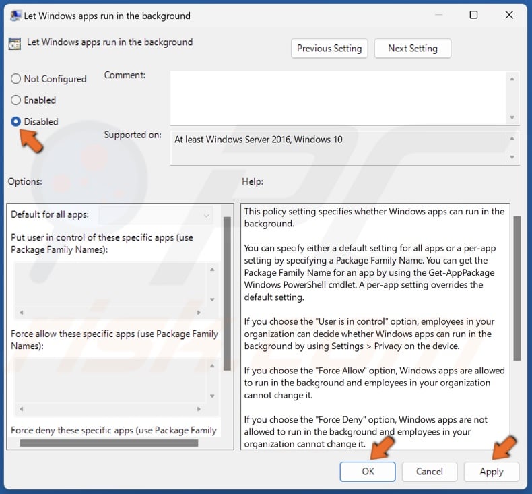Screen dimensions: 532x494
Task: Click the Help text beginning 'This policy setting specifies'
Action: coord(374,217)
